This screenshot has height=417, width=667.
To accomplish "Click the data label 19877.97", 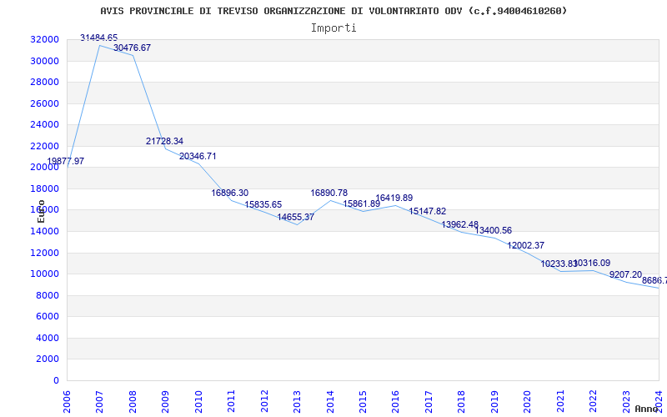I will coord(66,161).
